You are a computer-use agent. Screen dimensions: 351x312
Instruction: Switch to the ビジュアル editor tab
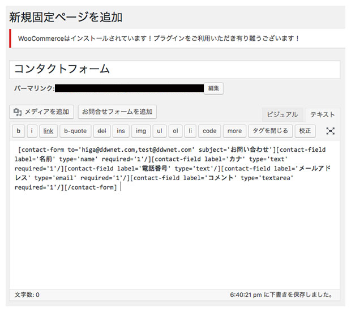(x=282, y=114)
